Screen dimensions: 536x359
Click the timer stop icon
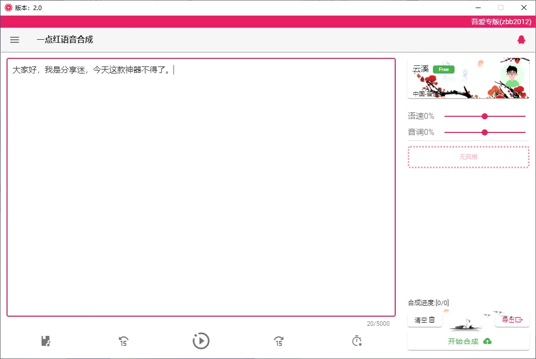pyautogui.click(x=356, y=341)
